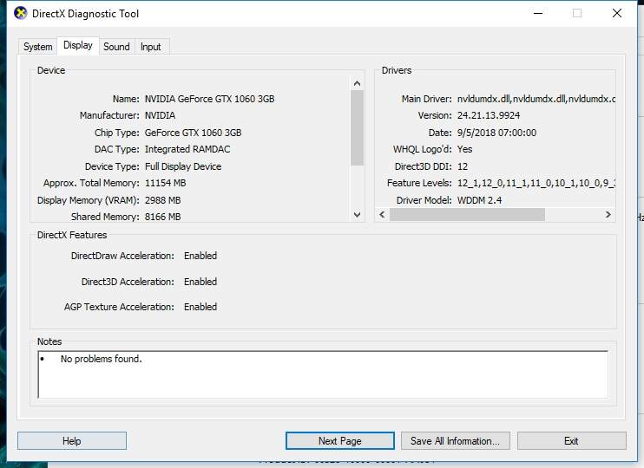The height and width of the screenshot is (468, 644).
Task: Select the device name NVIDIA GeForce GTX 1060 3GB
Action: point(209,99)
